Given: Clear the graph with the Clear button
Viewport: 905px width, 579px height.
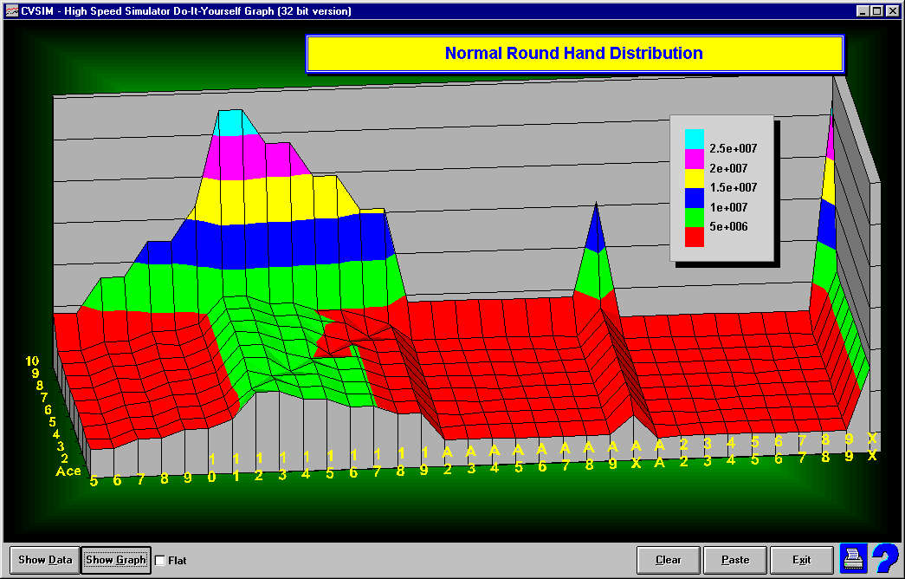Looking at the screenshot, I should pos(669,560).
